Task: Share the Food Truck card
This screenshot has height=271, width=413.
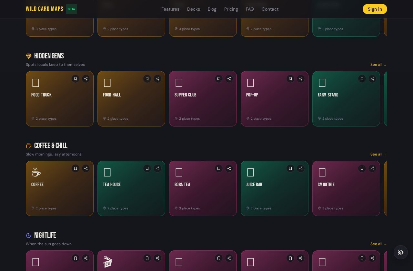Action: 86,79
